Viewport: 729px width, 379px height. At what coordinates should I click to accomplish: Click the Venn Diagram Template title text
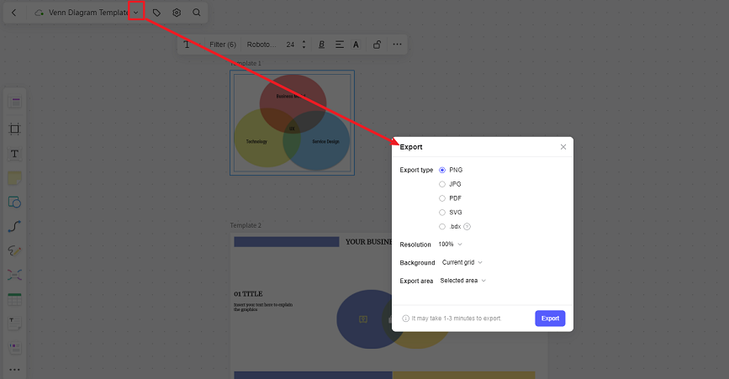[x=88, y=13]
